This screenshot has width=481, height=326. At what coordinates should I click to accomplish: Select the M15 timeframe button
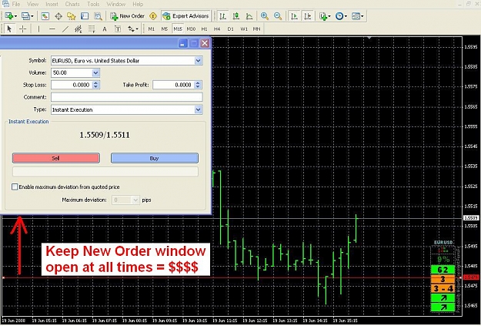click(x=178, y=29)
